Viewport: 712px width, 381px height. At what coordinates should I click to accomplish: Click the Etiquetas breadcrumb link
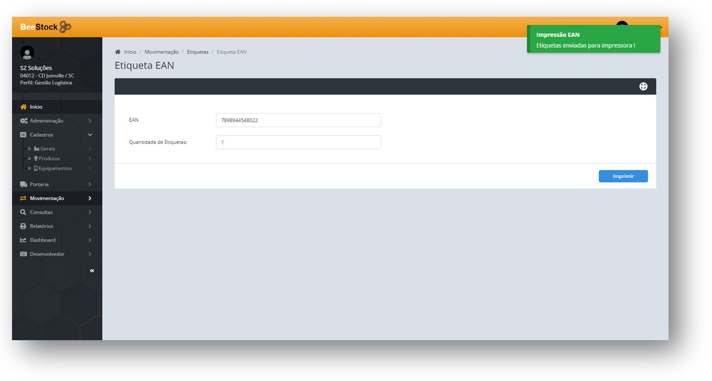[198, 52]
